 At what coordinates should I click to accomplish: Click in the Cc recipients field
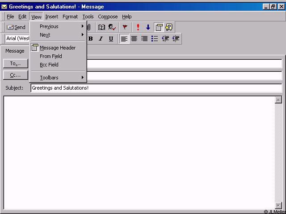(x=184, y=76)
